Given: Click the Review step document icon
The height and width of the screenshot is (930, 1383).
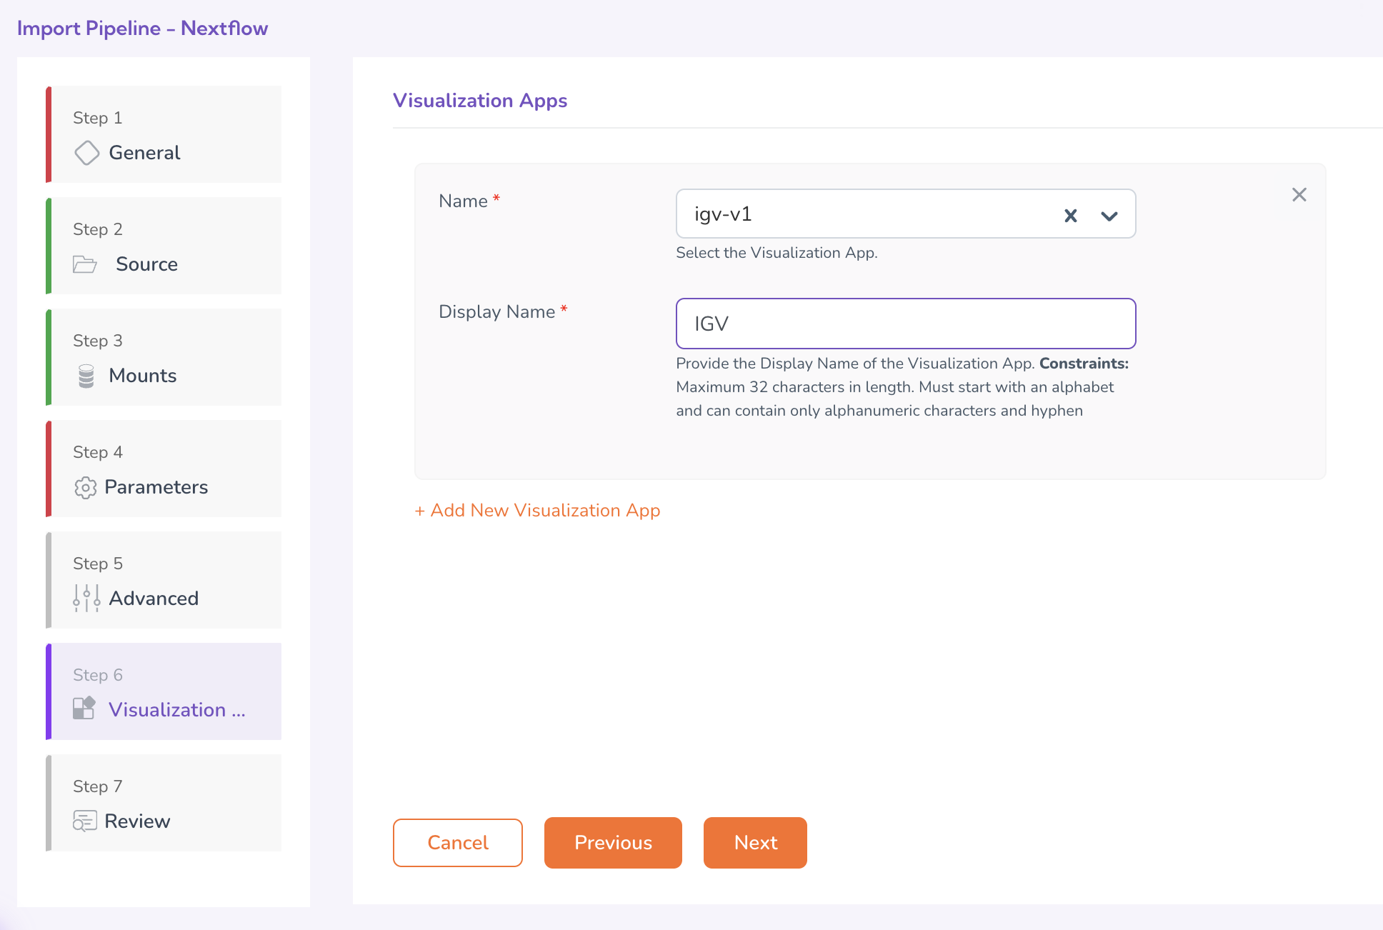Looking at the screenshot, I should coord(84,821).
